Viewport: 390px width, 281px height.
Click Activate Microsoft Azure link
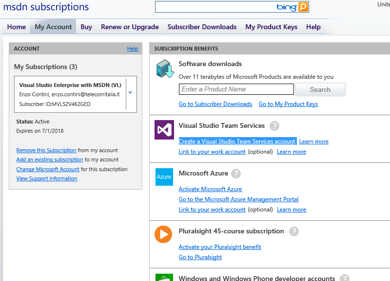pos(210,189)
